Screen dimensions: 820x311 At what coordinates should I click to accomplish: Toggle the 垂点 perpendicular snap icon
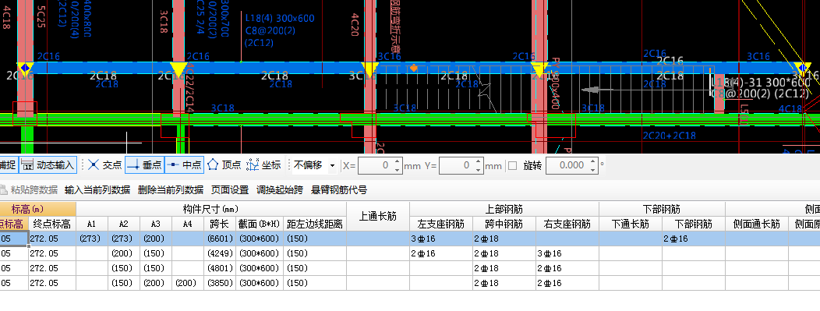coord(133,165)
